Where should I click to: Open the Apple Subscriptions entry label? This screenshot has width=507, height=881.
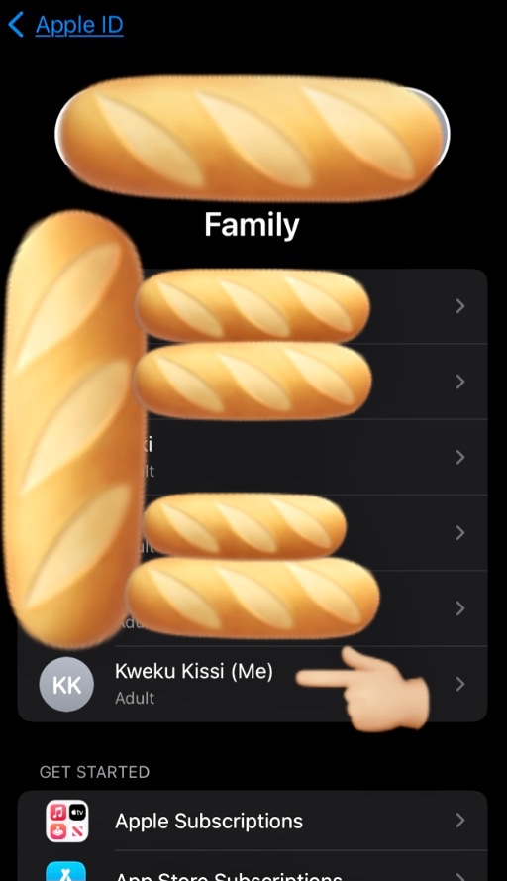tap(209, 821)
